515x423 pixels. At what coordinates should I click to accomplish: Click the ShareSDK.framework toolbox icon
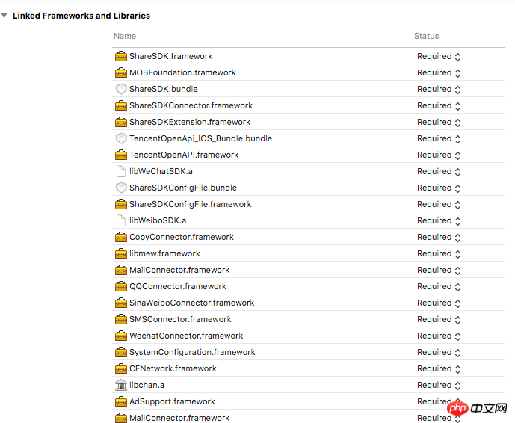tap(121, 56)
